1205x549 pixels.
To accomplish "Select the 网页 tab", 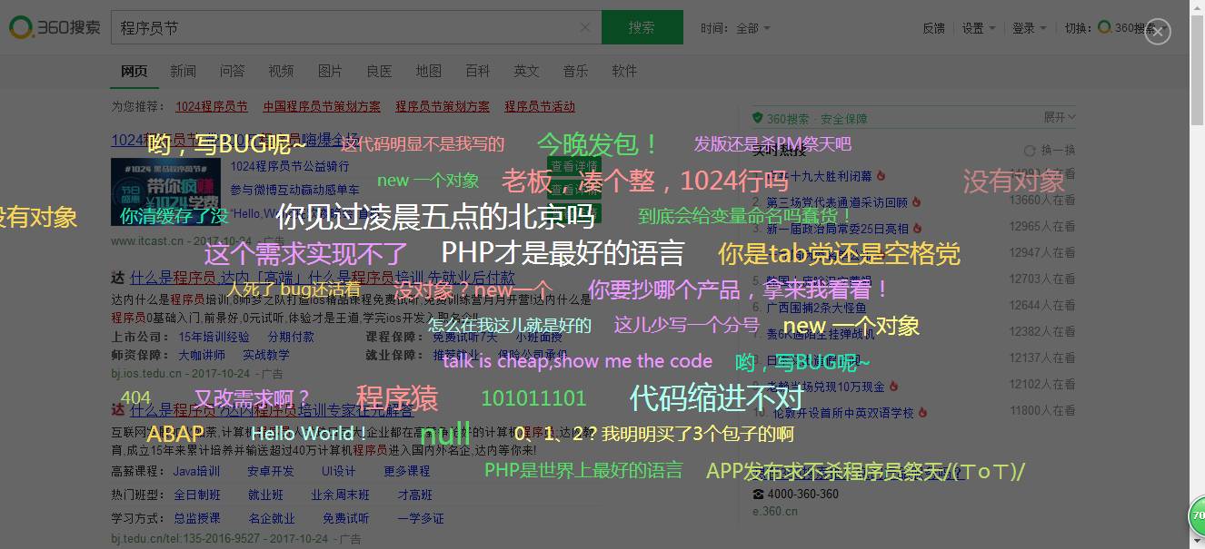I will click(x=134, y=71).
